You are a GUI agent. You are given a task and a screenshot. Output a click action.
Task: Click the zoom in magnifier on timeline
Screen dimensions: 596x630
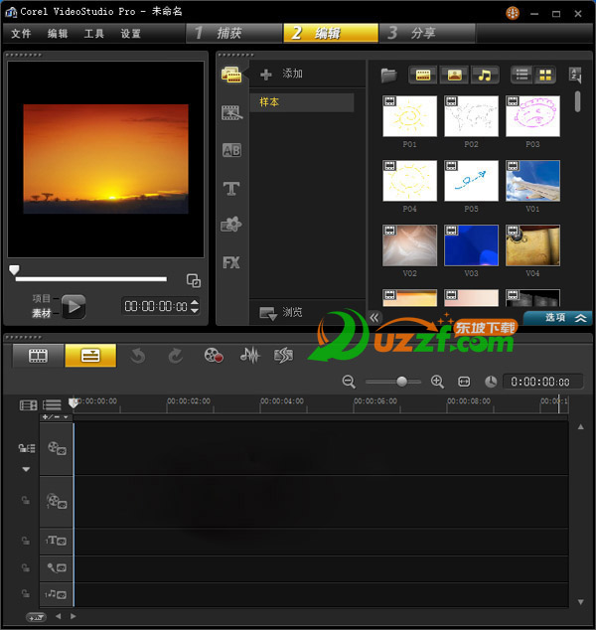(x=437, y=382)
